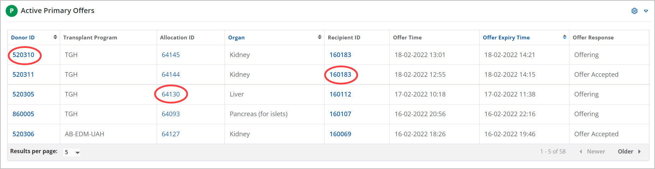Open recipient 160183 in the Offer Accepted row
The height and width of the screenshot is (169, 655).
[340, 75]
